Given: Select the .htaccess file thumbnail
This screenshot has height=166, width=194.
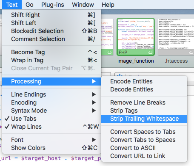Looking at the screenshot, I should 176,37.
